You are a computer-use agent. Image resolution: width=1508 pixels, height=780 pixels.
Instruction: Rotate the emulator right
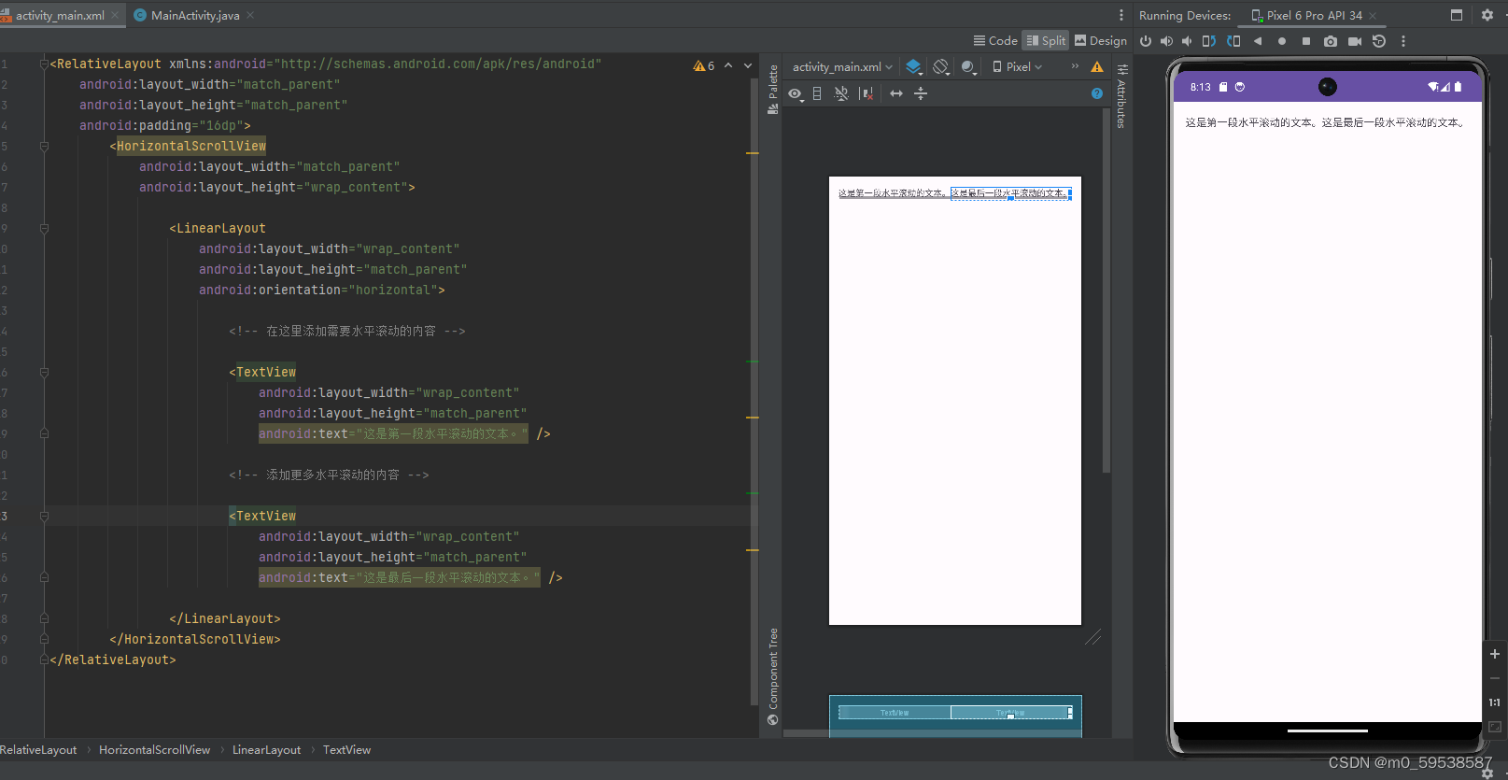pyautogui.click(x=1233, y=41)
